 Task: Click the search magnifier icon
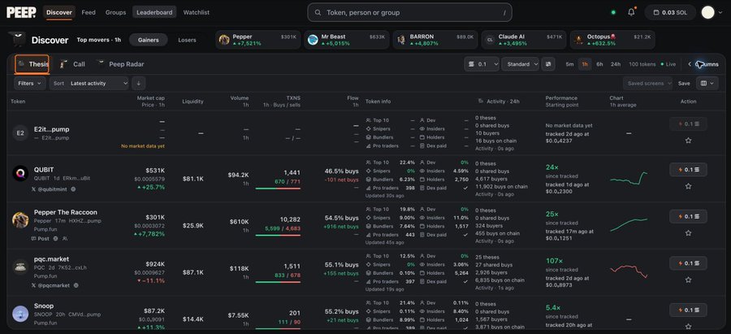pyautogui.click(x=318, y=12)
